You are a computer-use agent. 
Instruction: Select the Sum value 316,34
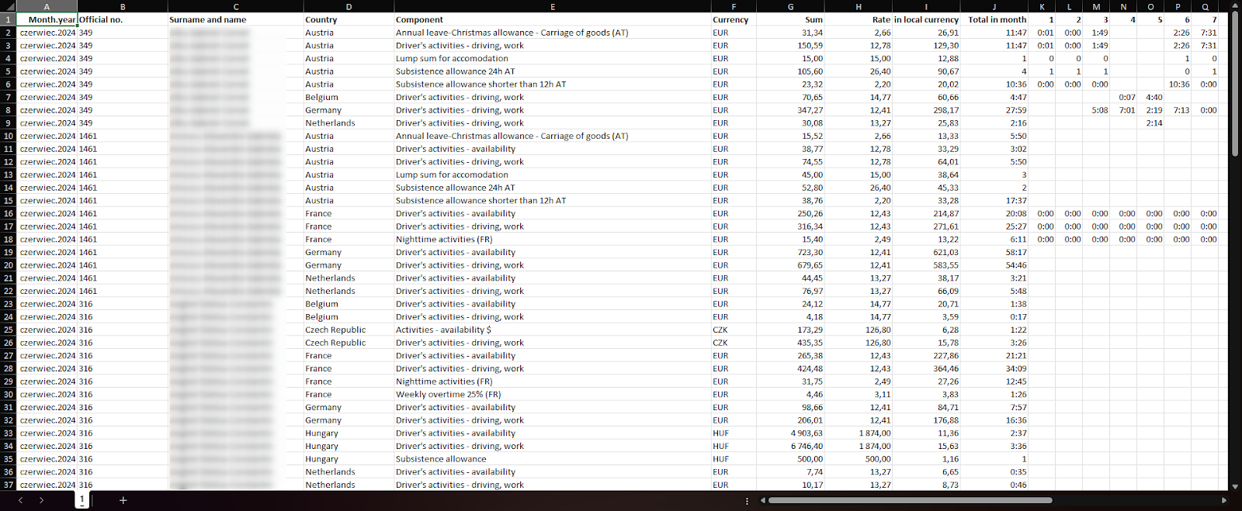click(791, 226)
